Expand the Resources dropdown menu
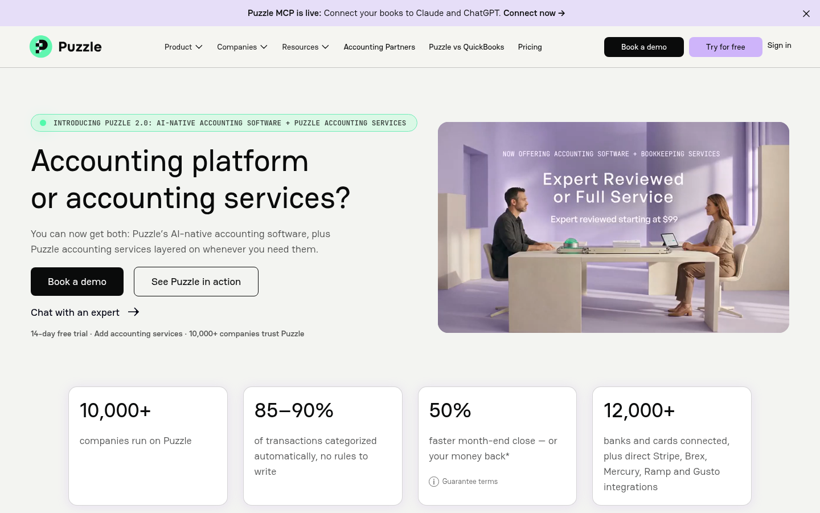Screen dimensions: 820x513 pos(305,47)
